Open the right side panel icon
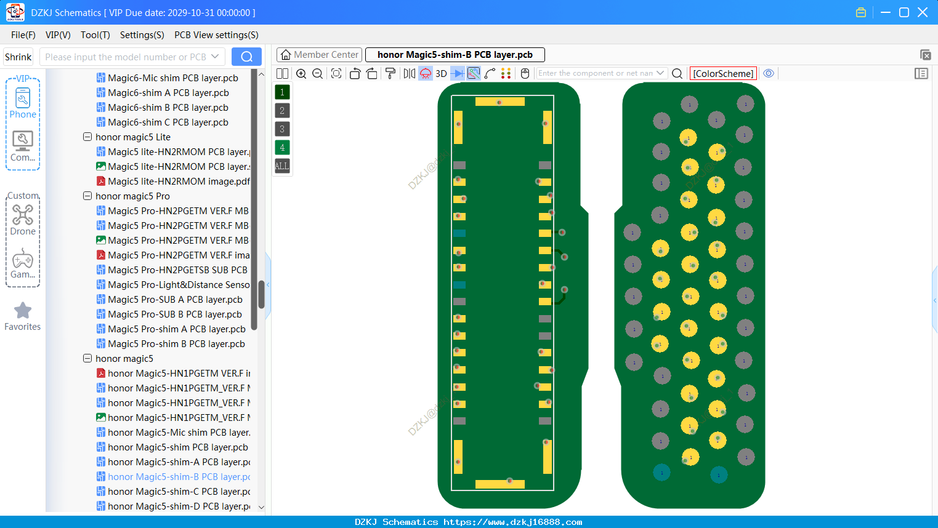Viewport: 938px width, 528px height. 921,73
